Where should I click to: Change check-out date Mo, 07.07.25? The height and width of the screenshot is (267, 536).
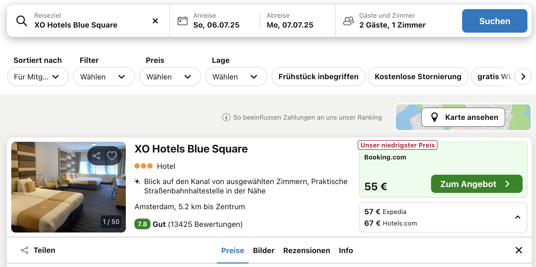point(290,25)
